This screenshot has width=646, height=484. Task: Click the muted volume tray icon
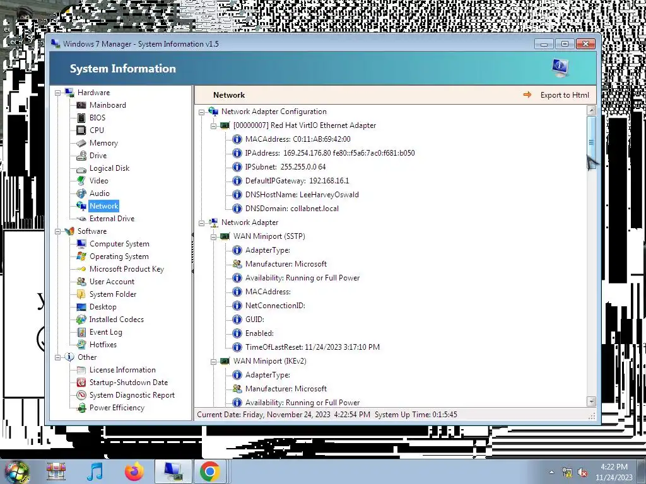pos(582,473)
